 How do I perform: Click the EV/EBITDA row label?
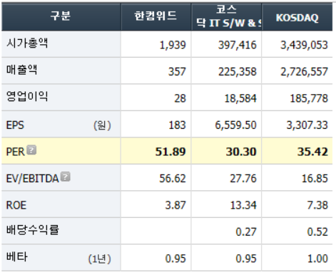pyautogui.click(x=32, y=179)
